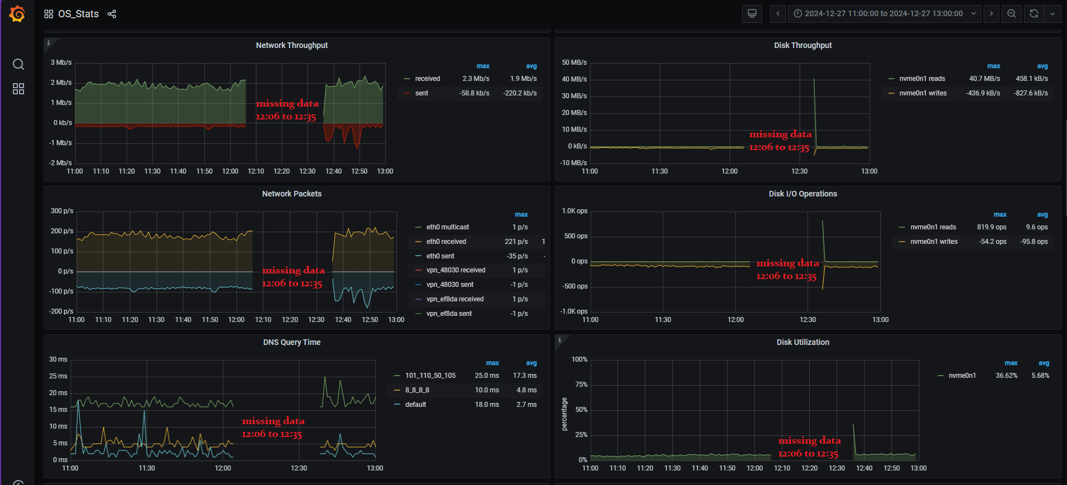Open Network Throughput panel title menu
This screenshot has width=1067, height=485.
pos(292,45)
